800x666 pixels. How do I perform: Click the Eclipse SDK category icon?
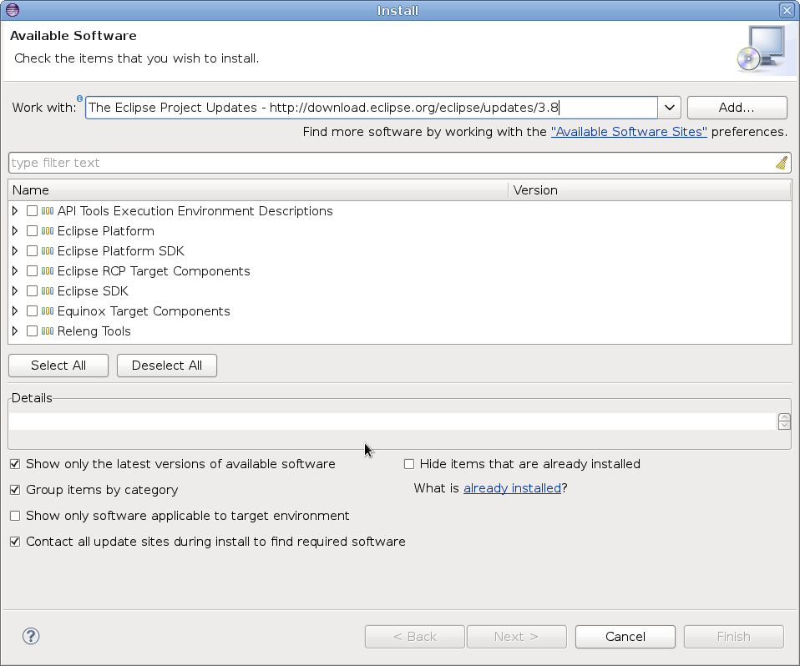[48, 290]
